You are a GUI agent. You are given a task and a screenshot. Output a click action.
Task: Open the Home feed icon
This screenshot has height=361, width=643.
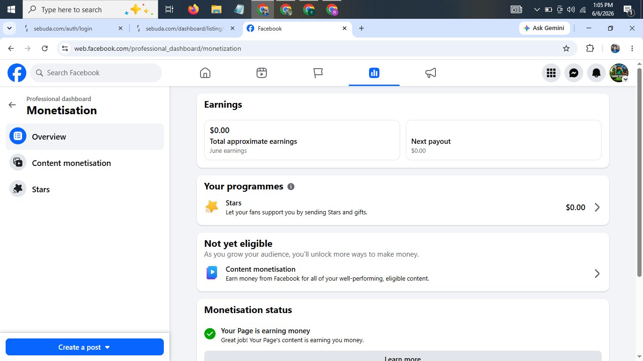pyautogui.click(x=205, y=73)
